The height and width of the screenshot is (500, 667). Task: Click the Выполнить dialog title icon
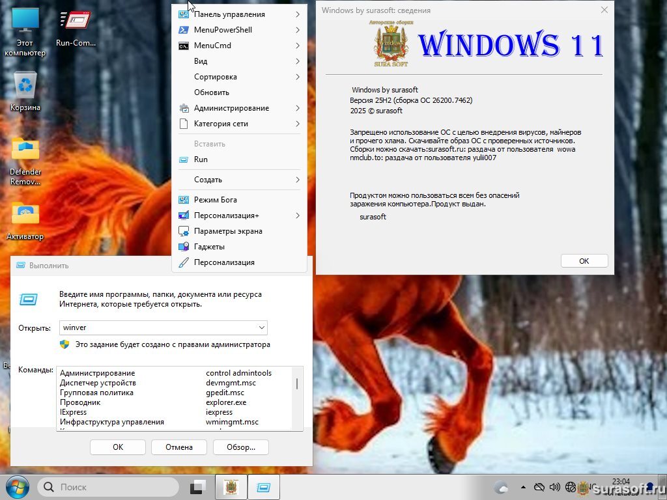tap(20, 266)
